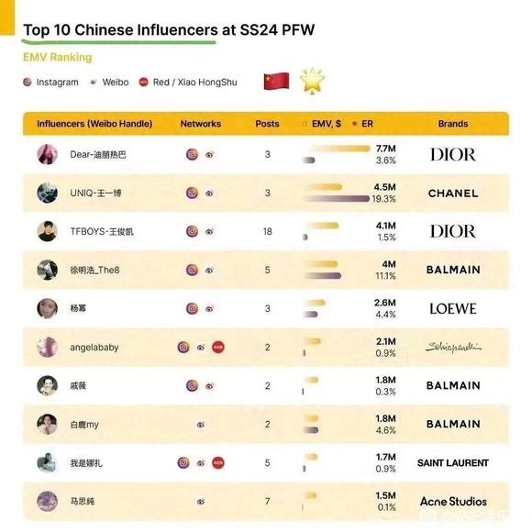Click the Instagram icon in 我是娜扎 row

[183, 463]
